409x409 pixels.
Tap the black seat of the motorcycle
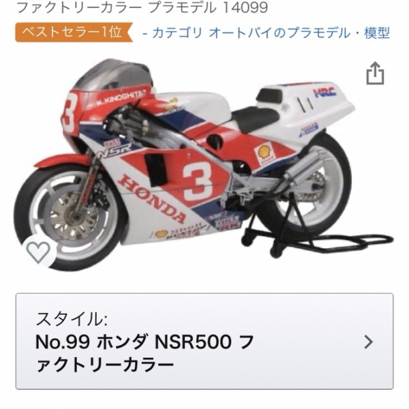[x=254, y=119]
